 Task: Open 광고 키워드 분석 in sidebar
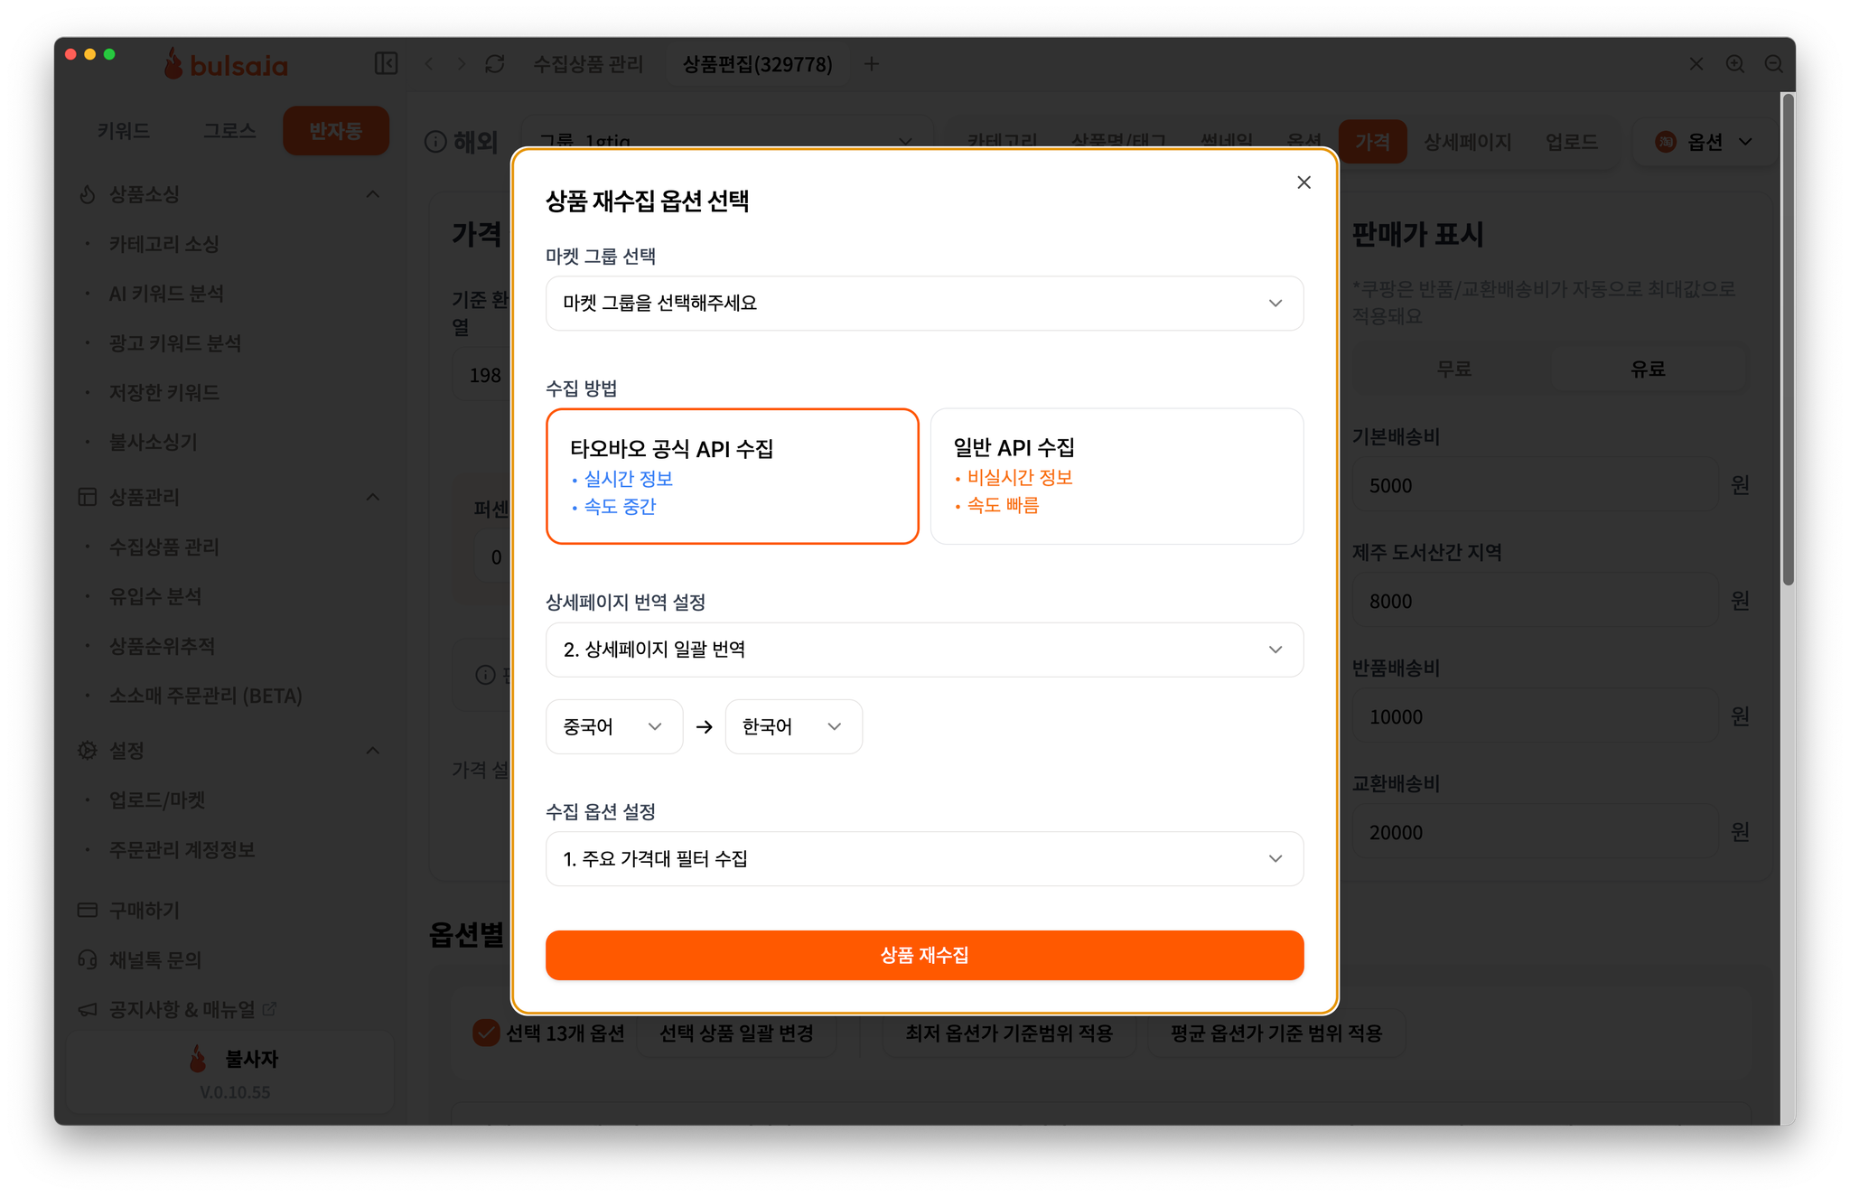(x=175, y=343)
